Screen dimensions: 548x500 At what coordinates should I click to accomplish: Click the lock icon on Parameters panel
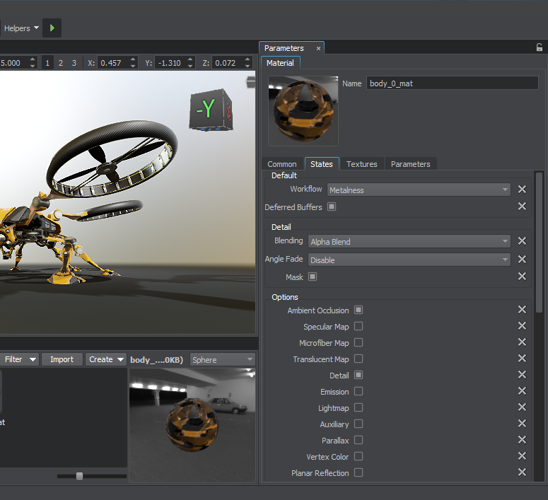(x=540, y=48)
